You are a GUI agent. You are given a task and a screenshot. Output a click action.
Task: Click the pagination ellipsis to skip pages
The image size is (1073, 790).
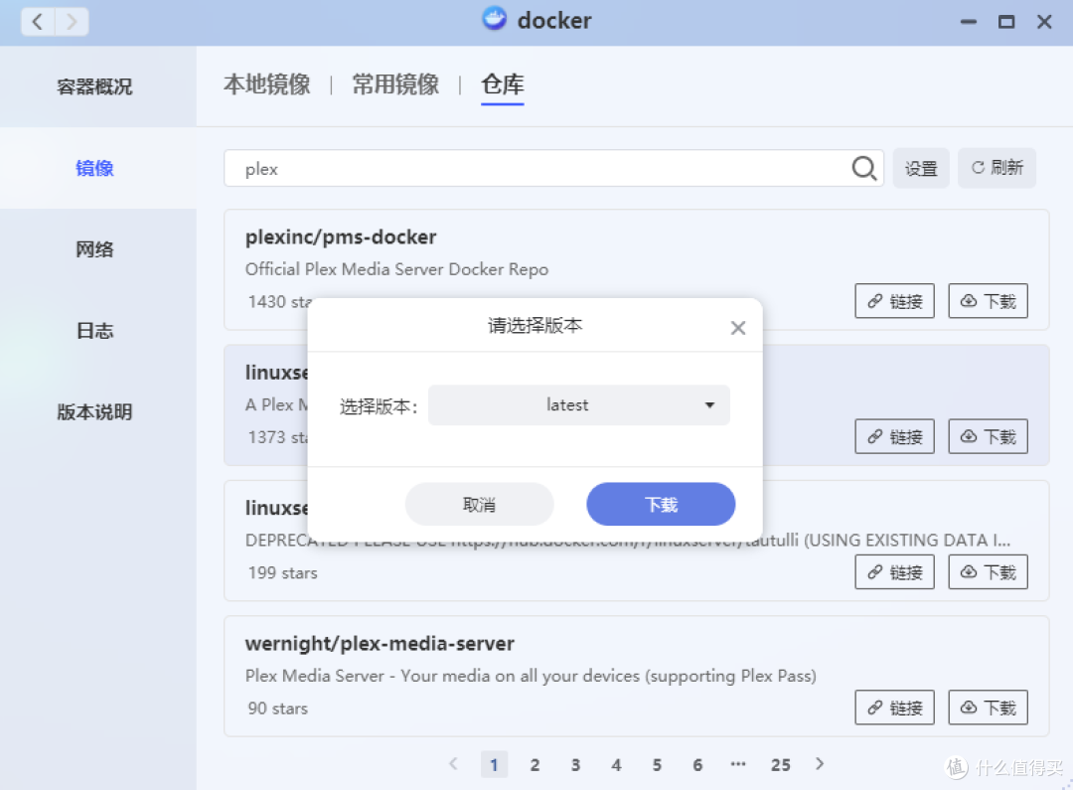point(737,765)
